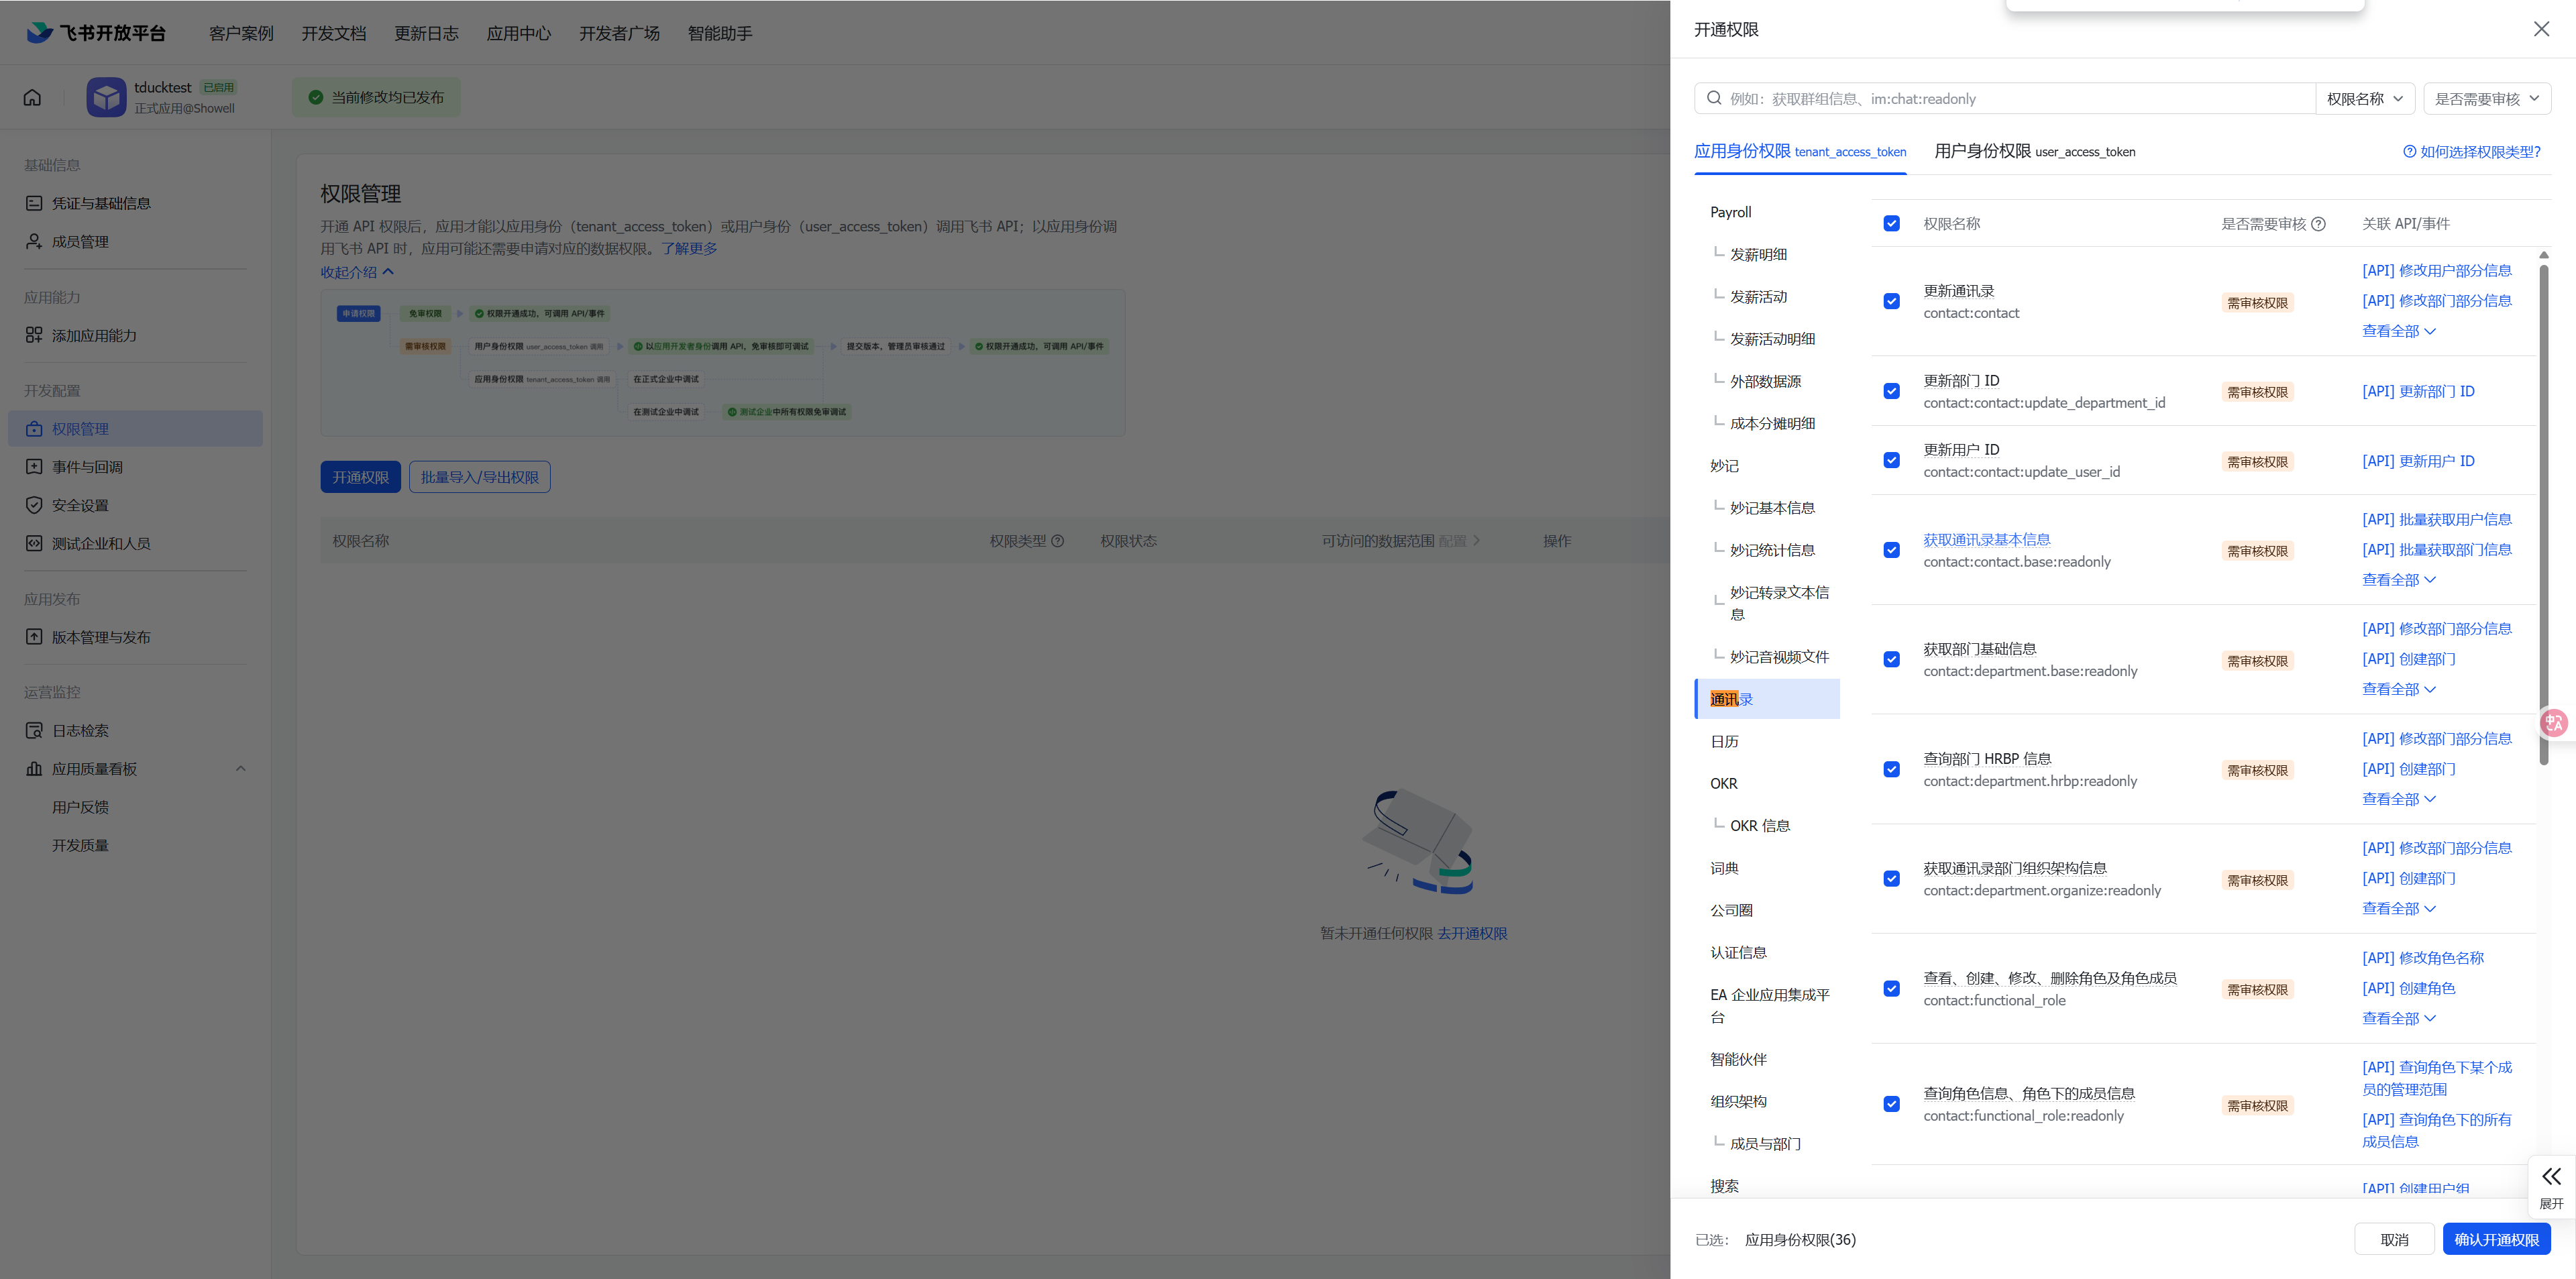This screenshot has width=2576, height=1279.
Task: Click the 确认开通权限 button
Action: [2496, 1239]
